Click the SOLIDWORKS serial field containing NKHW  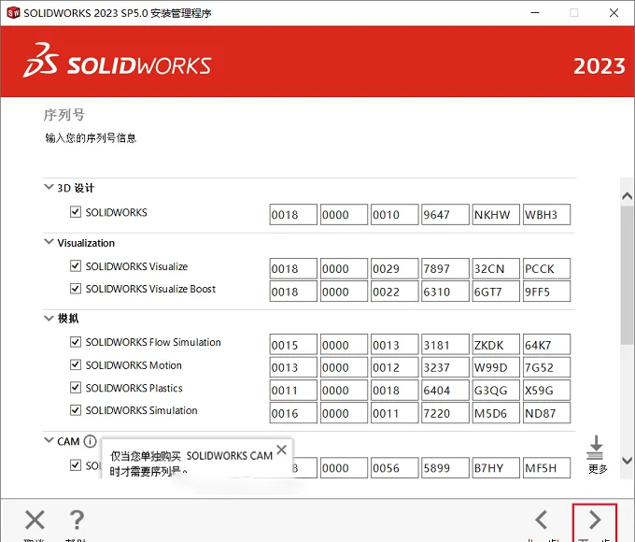click(x=496, y=214)
